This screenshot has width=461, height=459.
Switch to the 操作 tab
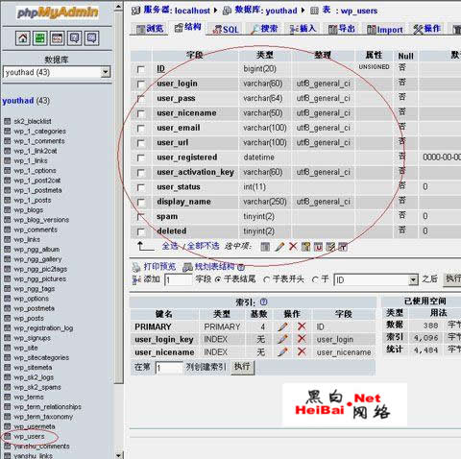[427, 29]
